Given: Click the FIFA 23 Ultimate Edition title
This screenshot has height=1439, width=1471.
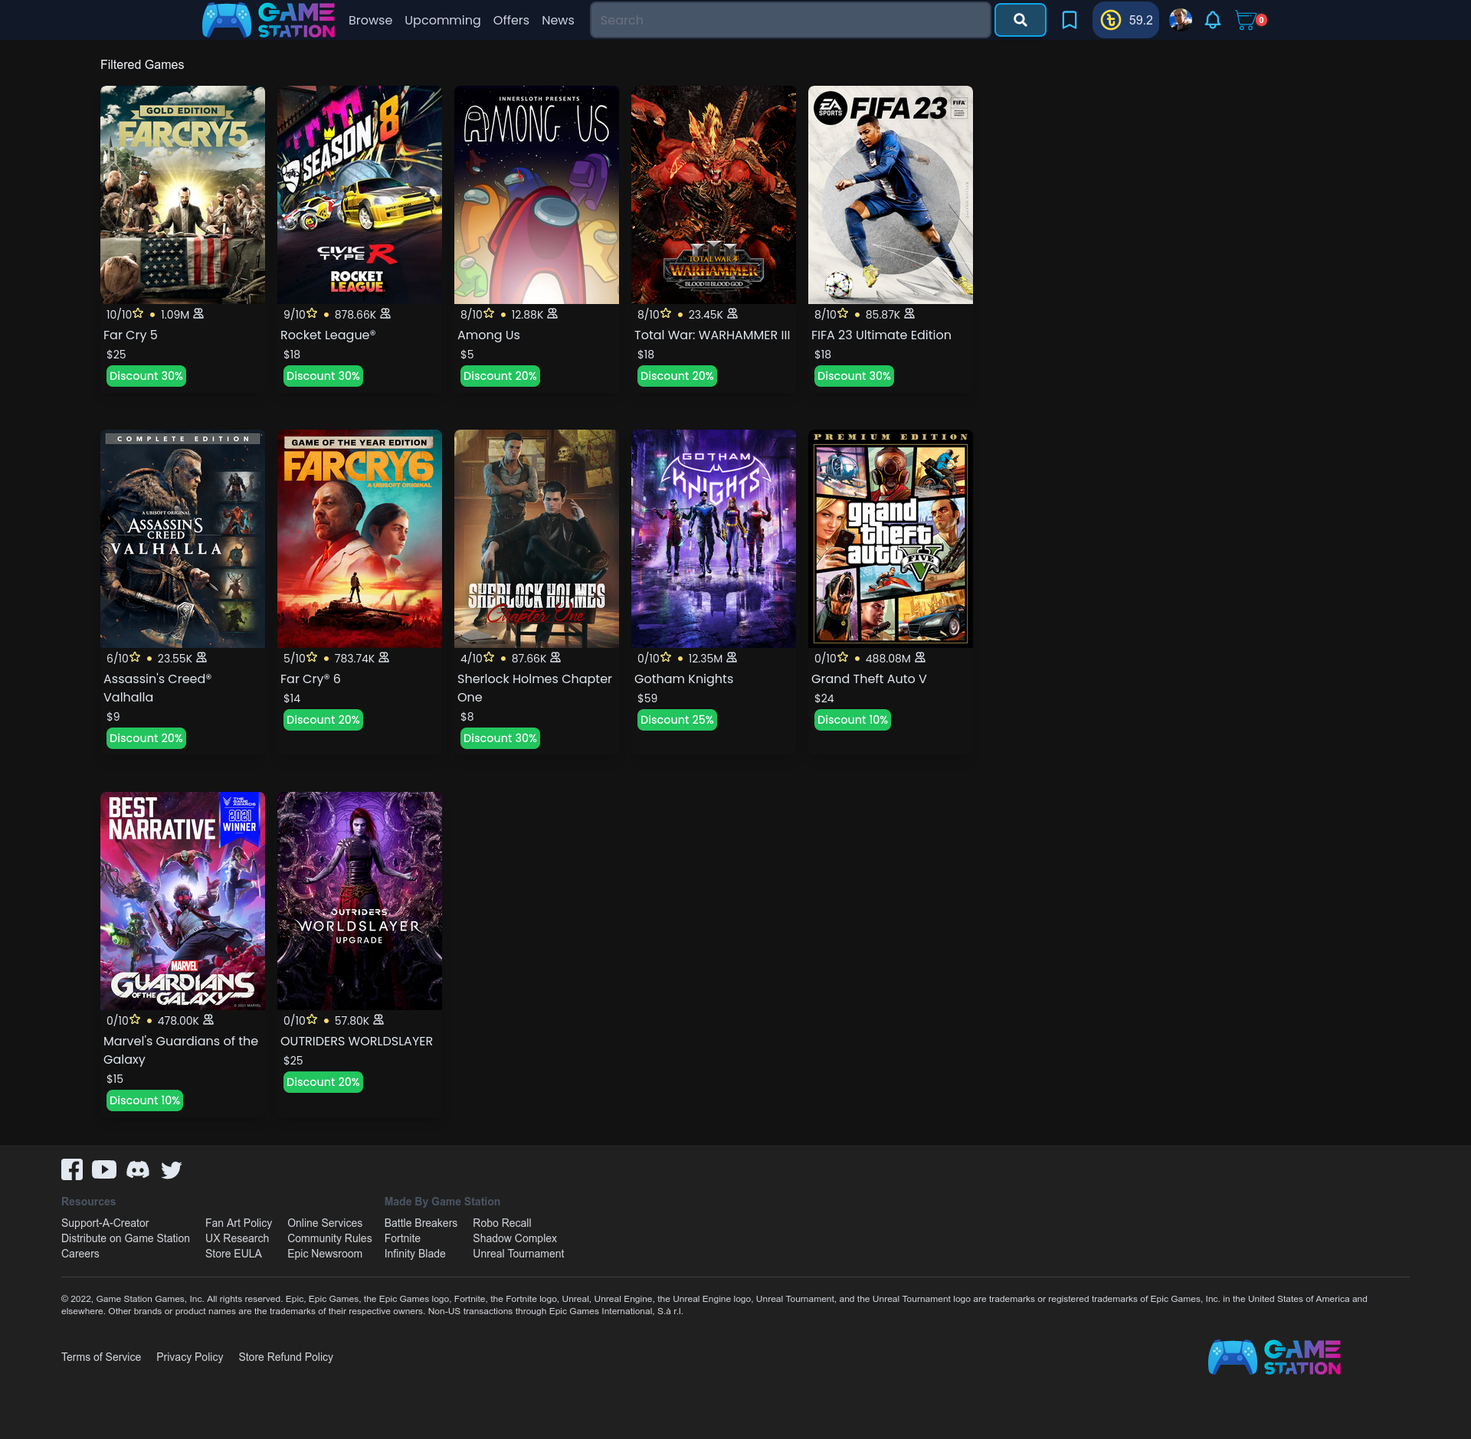Looking at the screenshot, I should click(881, 335).
